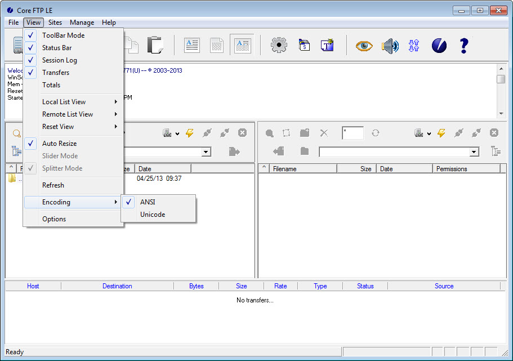Open the local path dropdown arrow
Image resolution: width=513 pixels, height=361 pixels.
click(x=206, y=152)
